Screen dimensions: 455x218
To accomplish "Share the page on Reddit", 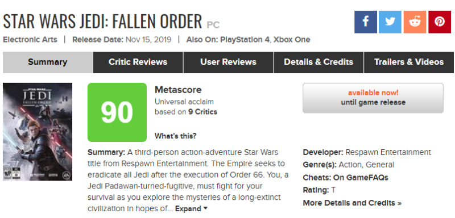I will coord(415,22).
